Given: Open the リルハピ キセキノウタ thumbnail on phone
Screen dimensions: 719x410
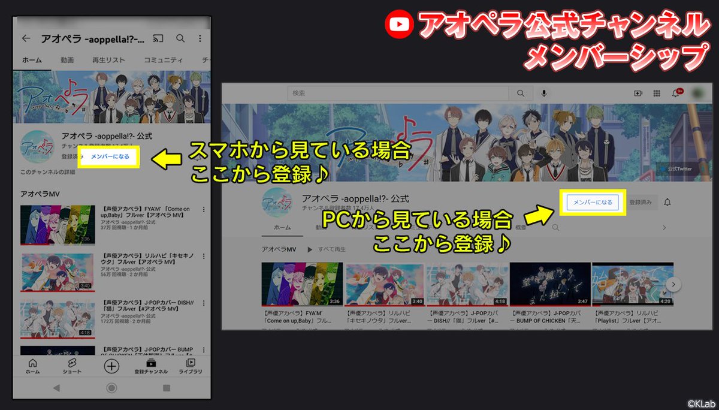Looking at the screenshot, I should (x=58, y=272).
